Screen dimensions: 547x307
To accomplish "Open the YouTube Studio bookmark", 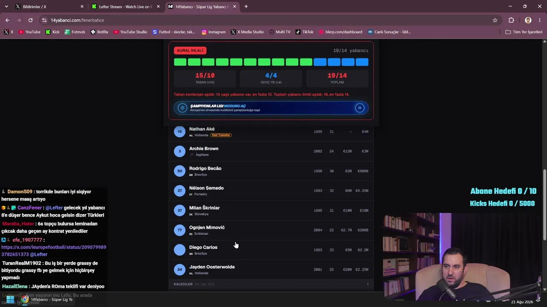I will tap(130, 32).
